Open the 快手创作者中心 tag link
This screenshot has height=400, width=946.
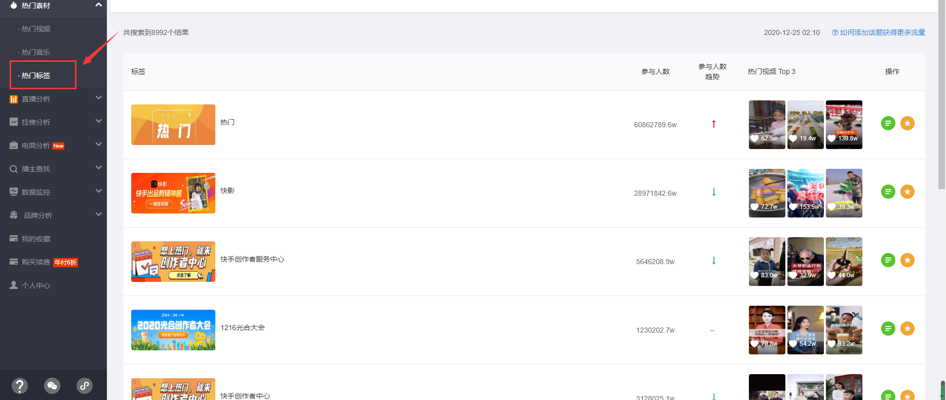(245, 395)
